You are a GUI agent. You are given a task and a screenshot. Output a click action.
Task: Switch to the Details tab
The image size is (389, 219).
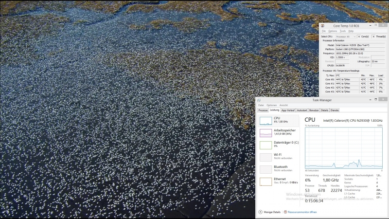pyautogui.click(x=324, y=110)
